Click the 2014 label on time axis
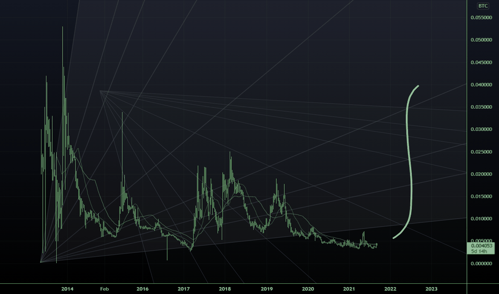This screenshot has height=294, width=499. click(x=67, y=289)
